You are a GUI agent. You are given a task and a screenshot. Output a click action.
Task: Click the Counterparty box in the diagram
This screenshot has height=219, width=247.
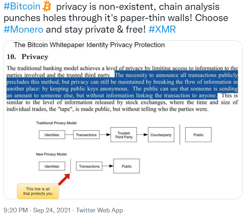(x=160, y=135)
